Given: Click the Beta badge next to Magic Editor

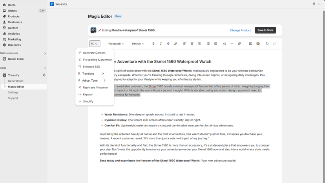Looking at the screenshot, I should click(118, 16).
